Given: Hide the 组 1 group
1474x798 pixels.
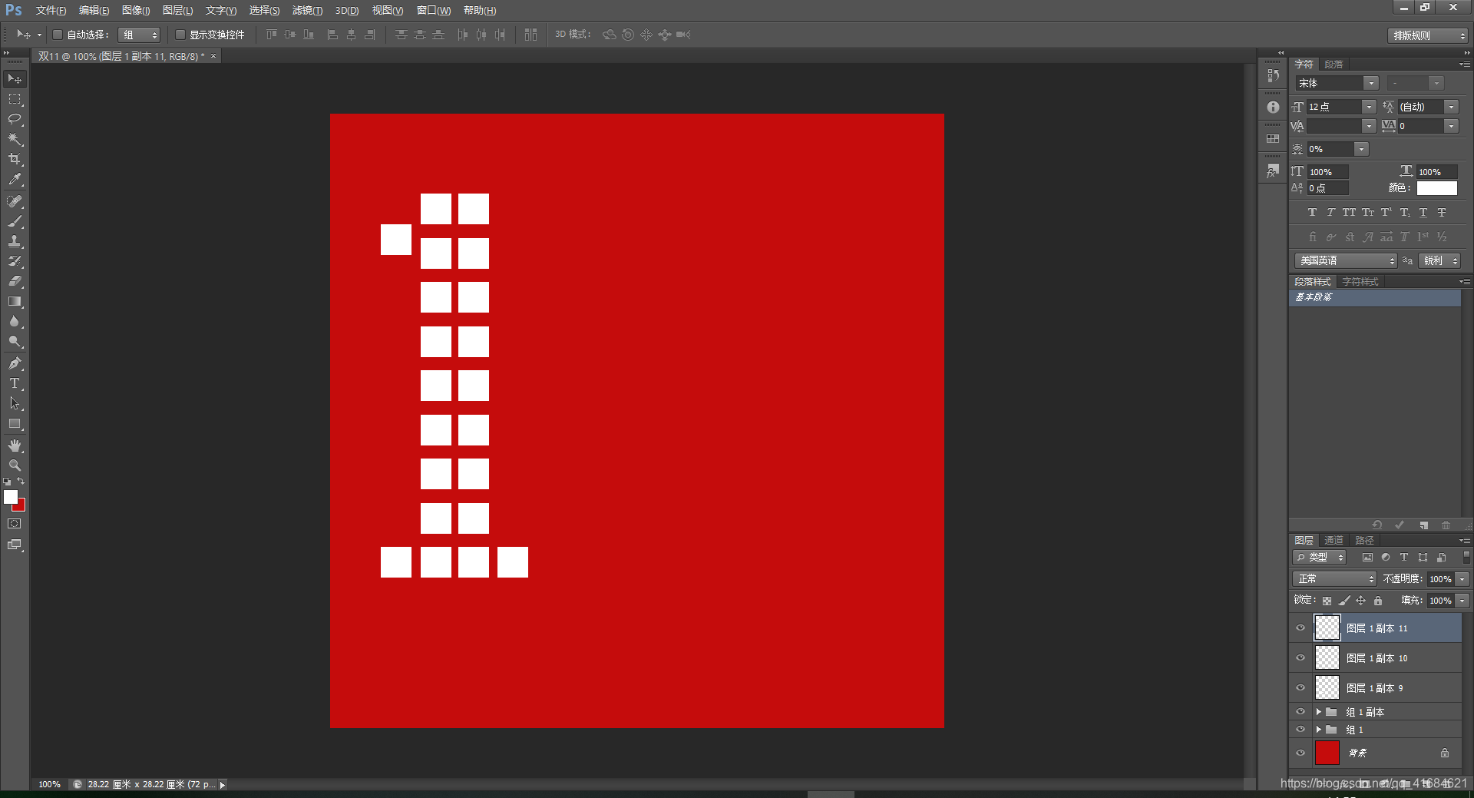Looking at the screenshot, I should pyautogui.click(x=1300, y=730).
